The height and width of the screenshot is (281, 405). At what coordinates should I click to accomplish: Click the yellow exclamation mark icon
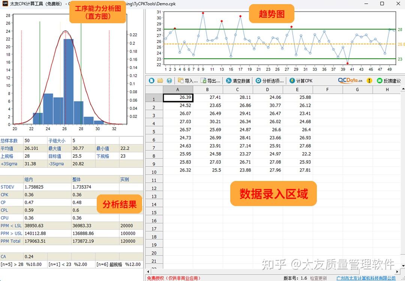pos(369,81)
